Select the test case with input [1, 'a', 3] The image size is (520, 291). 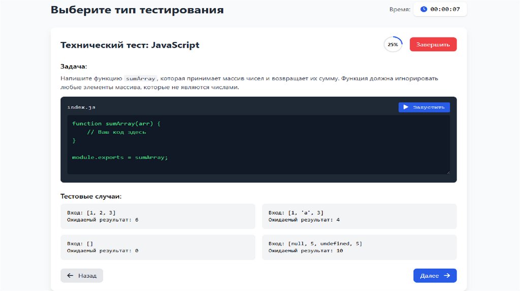coord(359,216)
